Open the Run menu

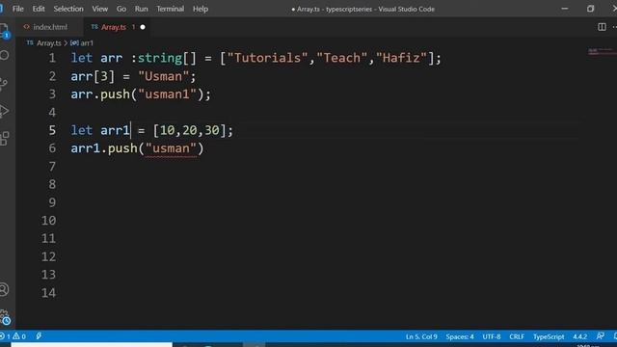click(x=142, y=9)
